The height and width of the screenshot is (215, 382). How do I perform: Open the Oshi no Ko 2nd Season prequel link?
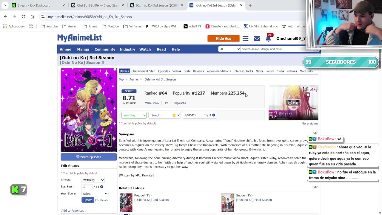tap(151, 200)
